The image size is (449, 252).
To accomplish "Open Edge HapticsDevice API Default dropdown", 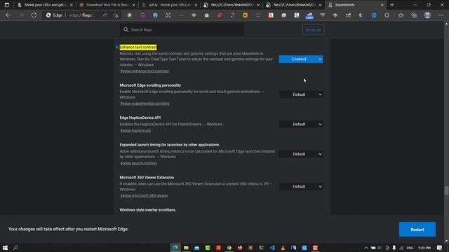I will pos(301,125).
